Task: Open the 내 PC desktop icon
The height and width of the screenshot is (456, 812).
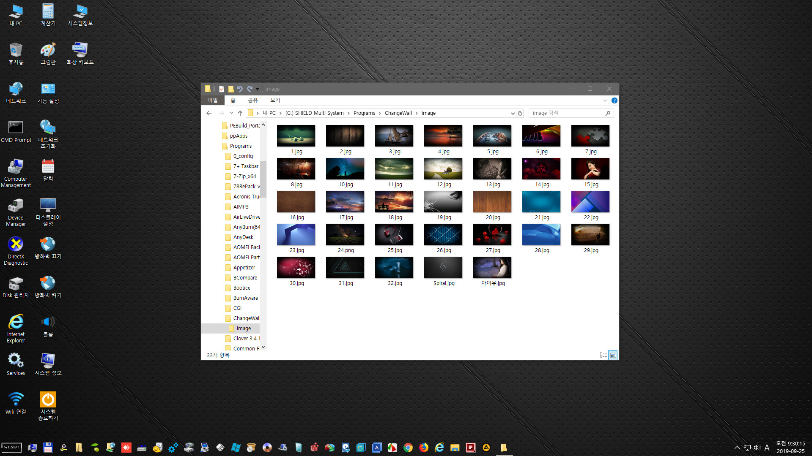Action: (x=16, y=15)
